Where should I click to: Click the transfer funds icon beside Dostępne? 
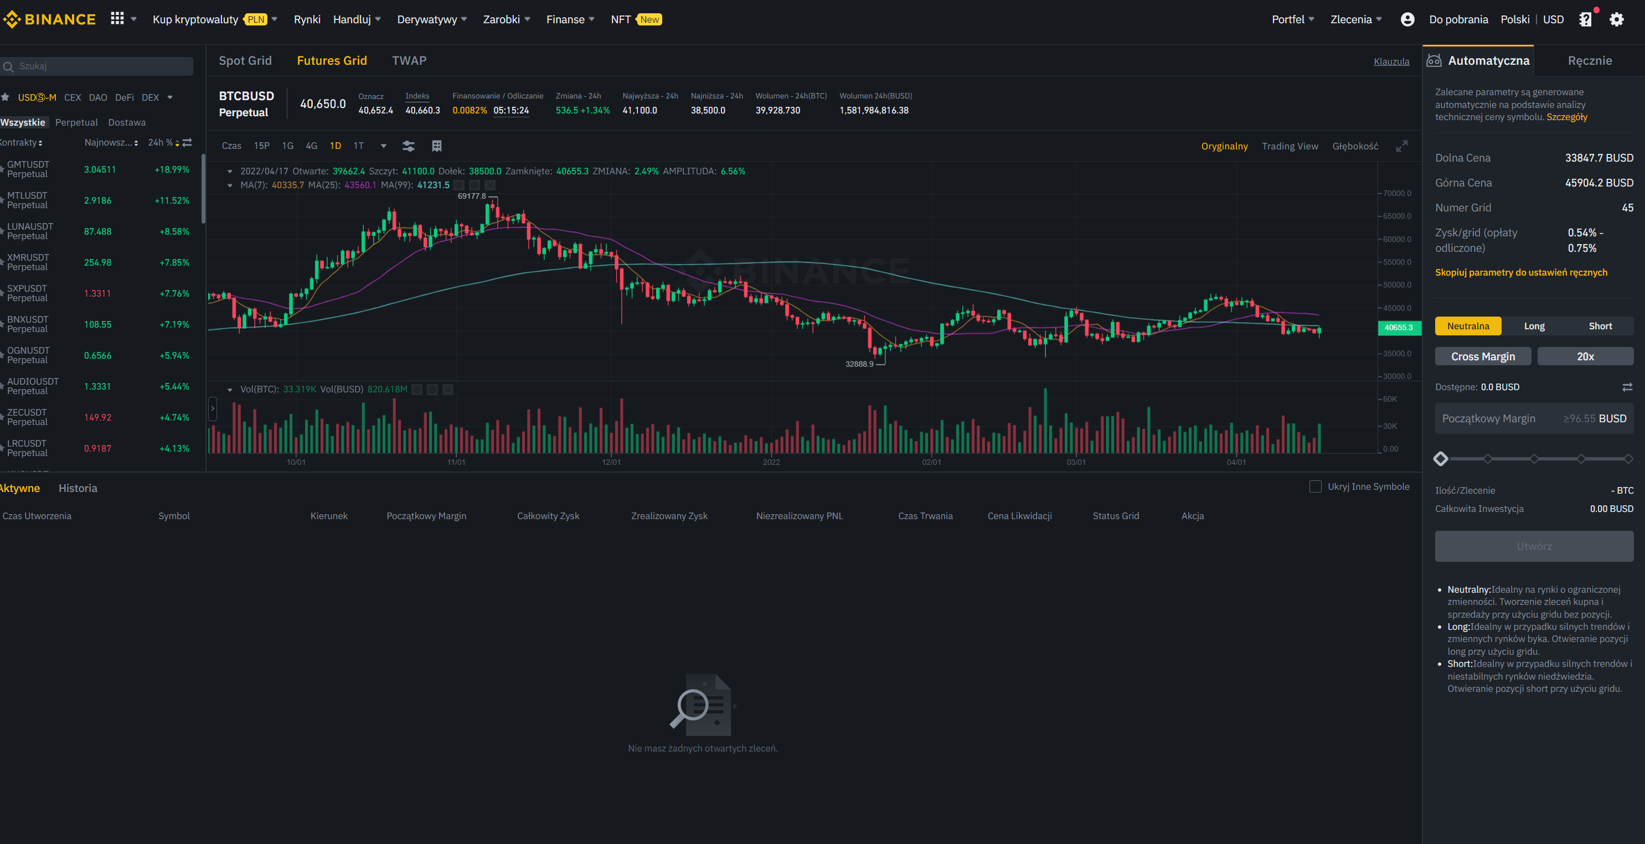tap(1627, 387)
